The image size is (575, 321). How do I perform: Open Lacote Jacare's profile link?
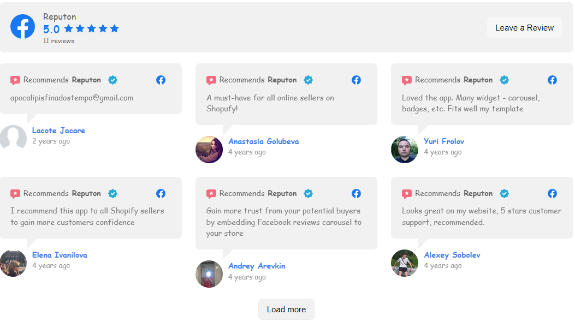tap(58, 130)
